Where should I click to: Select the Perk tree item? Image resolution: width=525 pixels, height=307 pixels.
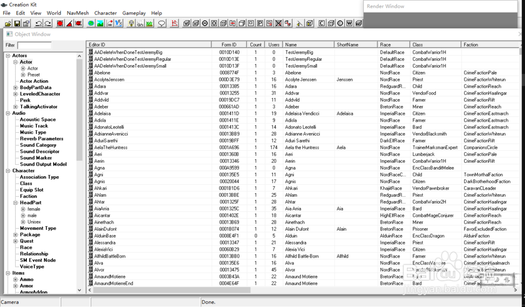tap(25, 100)
